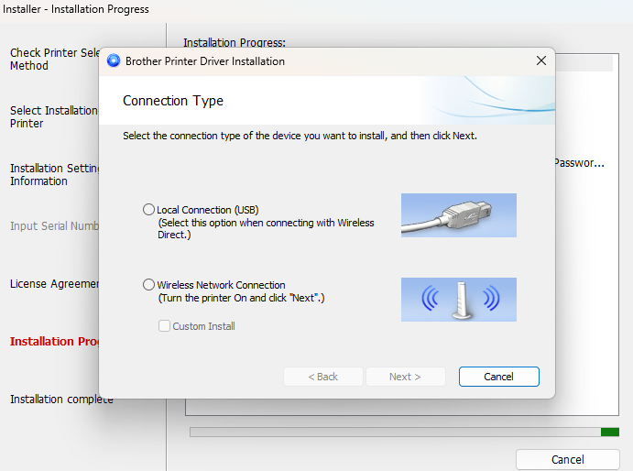
Task: Click the 'Installation Progress:' label in background window
Action: pos(235,42)
